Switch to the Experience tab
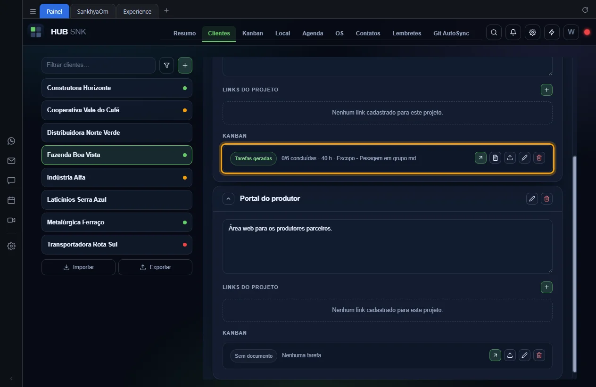596x387 pixels. [x=137, y=11]
